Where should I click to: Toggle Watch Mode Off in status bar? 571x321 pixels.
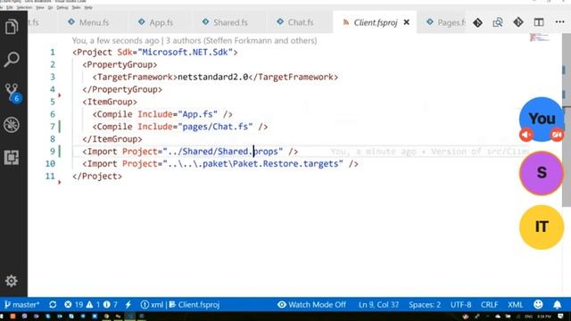311,305
